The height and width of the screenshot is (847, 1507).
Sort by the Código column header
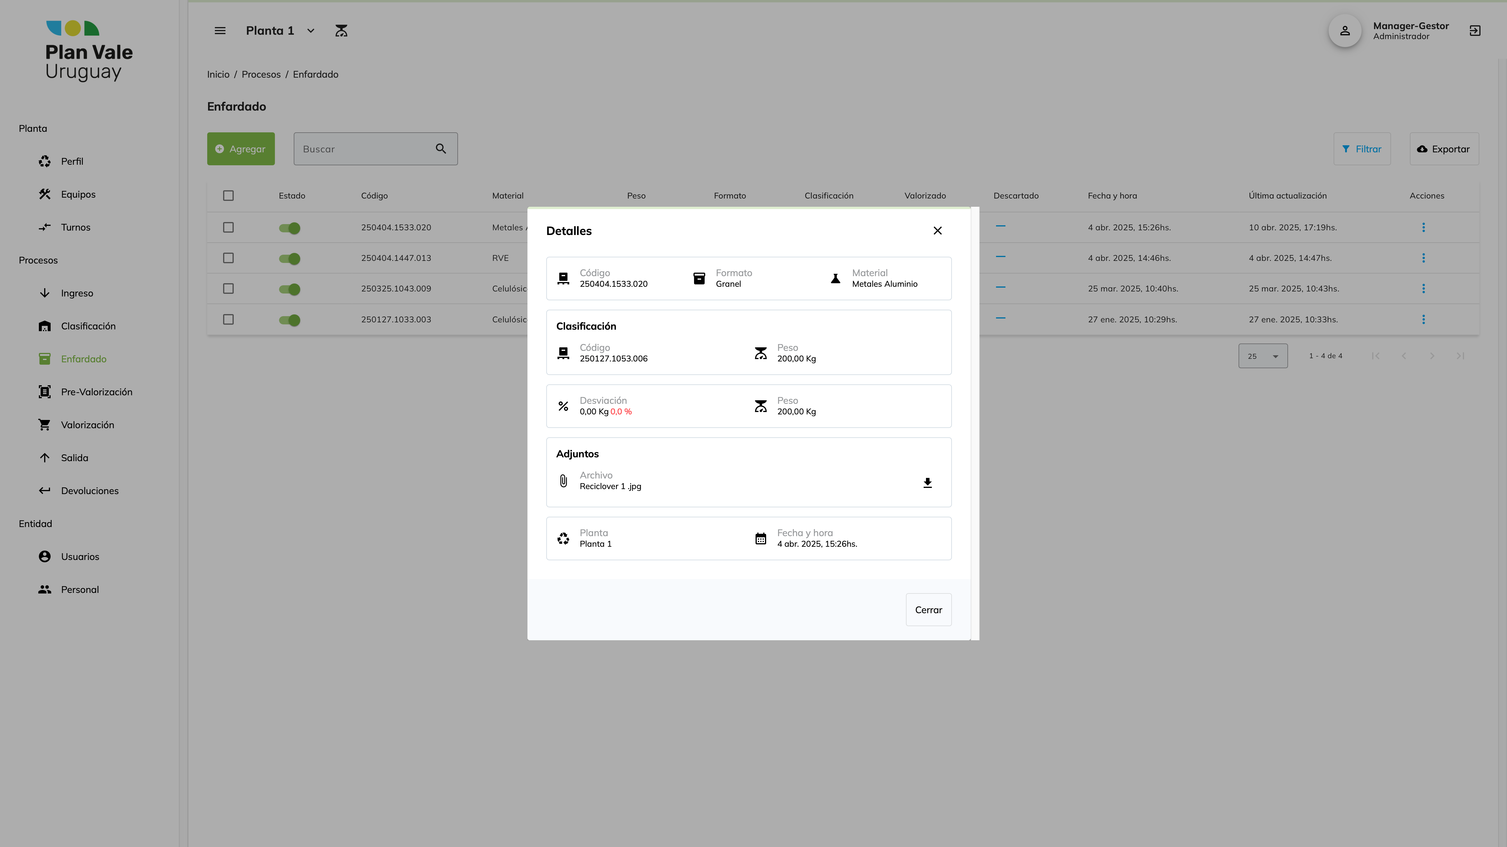coord(374,196)
